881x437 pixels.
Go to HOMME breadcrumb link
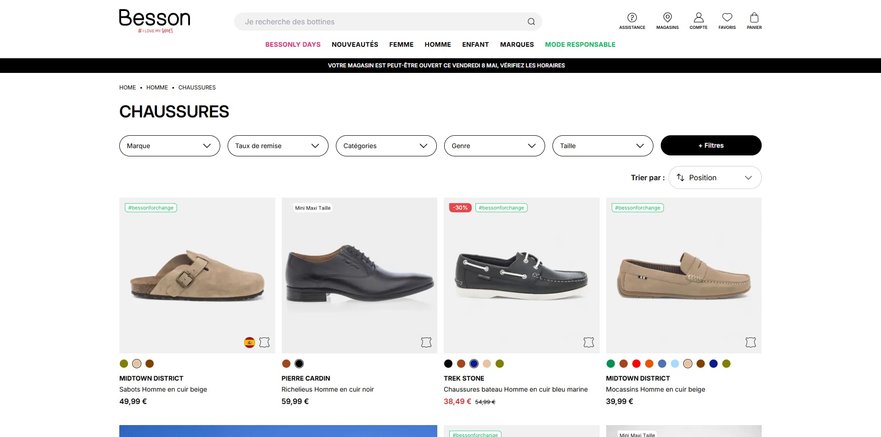[x=157, y=88]
